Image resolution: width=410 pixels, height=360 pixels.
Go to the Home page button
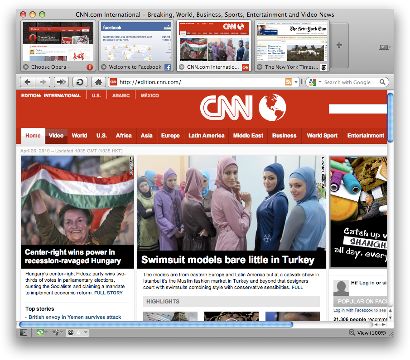98,82
